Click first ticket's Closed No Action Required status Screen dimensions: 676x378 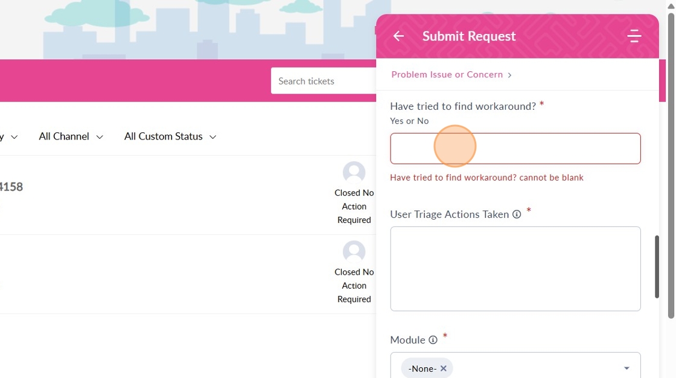[x=354, y=207]
